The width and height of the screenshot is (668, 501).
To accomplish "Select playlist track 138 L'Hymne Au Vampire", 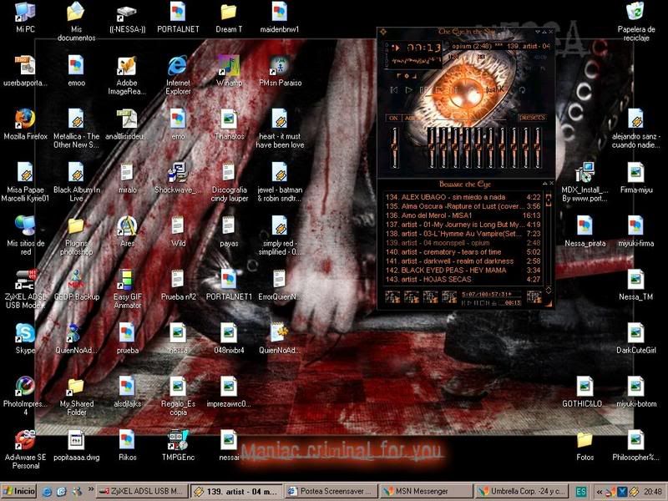I will [463, 234].
